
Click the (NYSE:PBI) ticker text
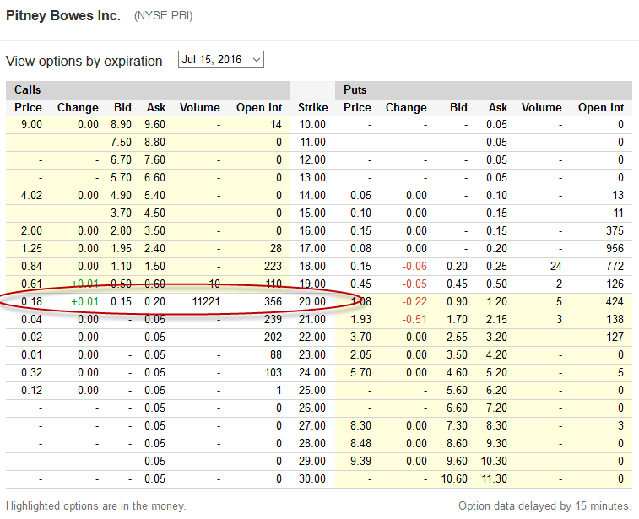[x=163, y=15]
